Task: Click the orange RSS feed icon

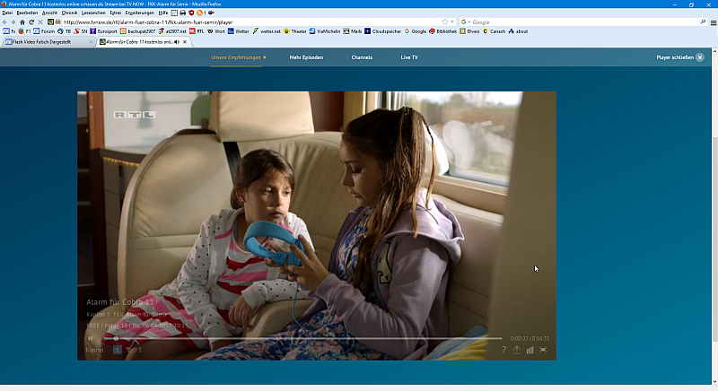Action: tap(199, 13)
